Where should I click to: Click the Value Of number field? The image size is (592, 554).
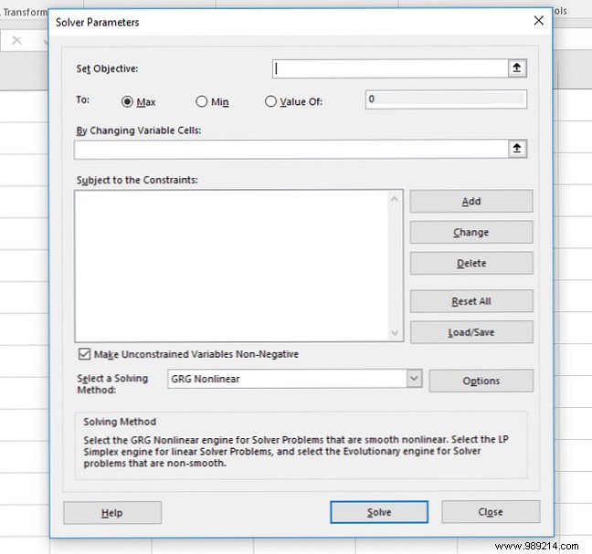446,99
